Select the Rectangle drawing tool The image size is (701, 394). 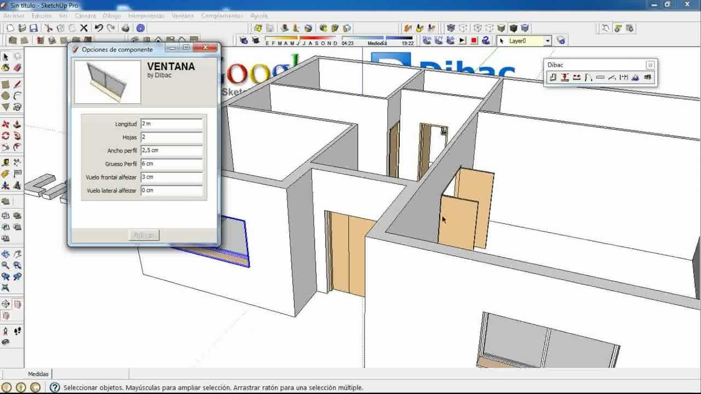click(5, 85)
